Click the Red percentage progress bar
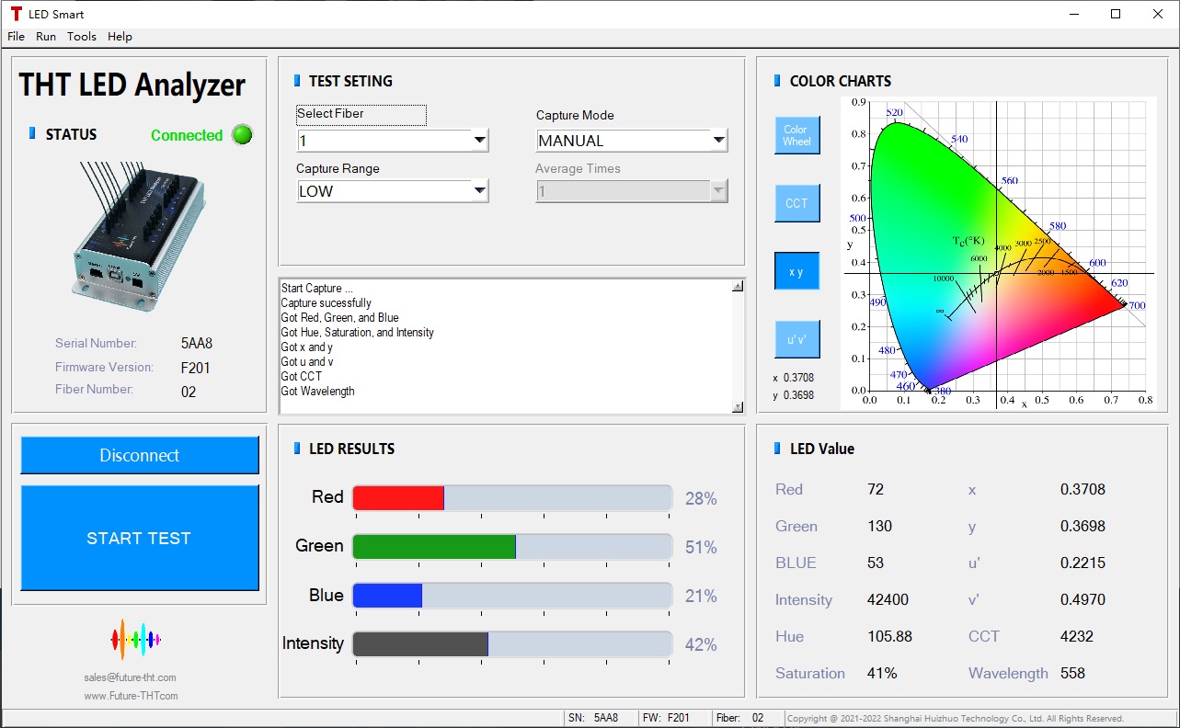Screen dimensions: 1180x728 pos(512,498)
